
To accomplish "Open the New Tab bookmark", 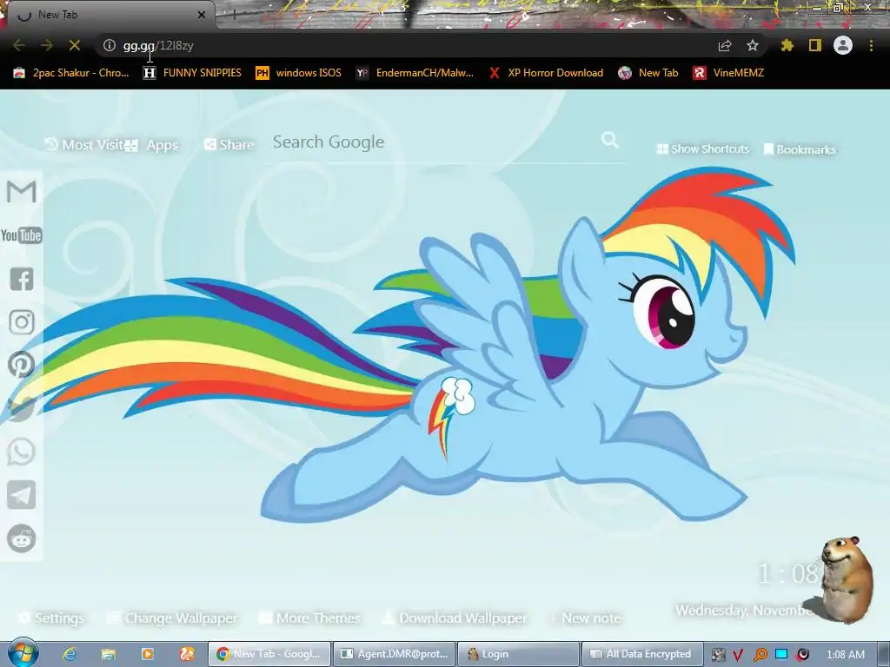I will point(648,73).
